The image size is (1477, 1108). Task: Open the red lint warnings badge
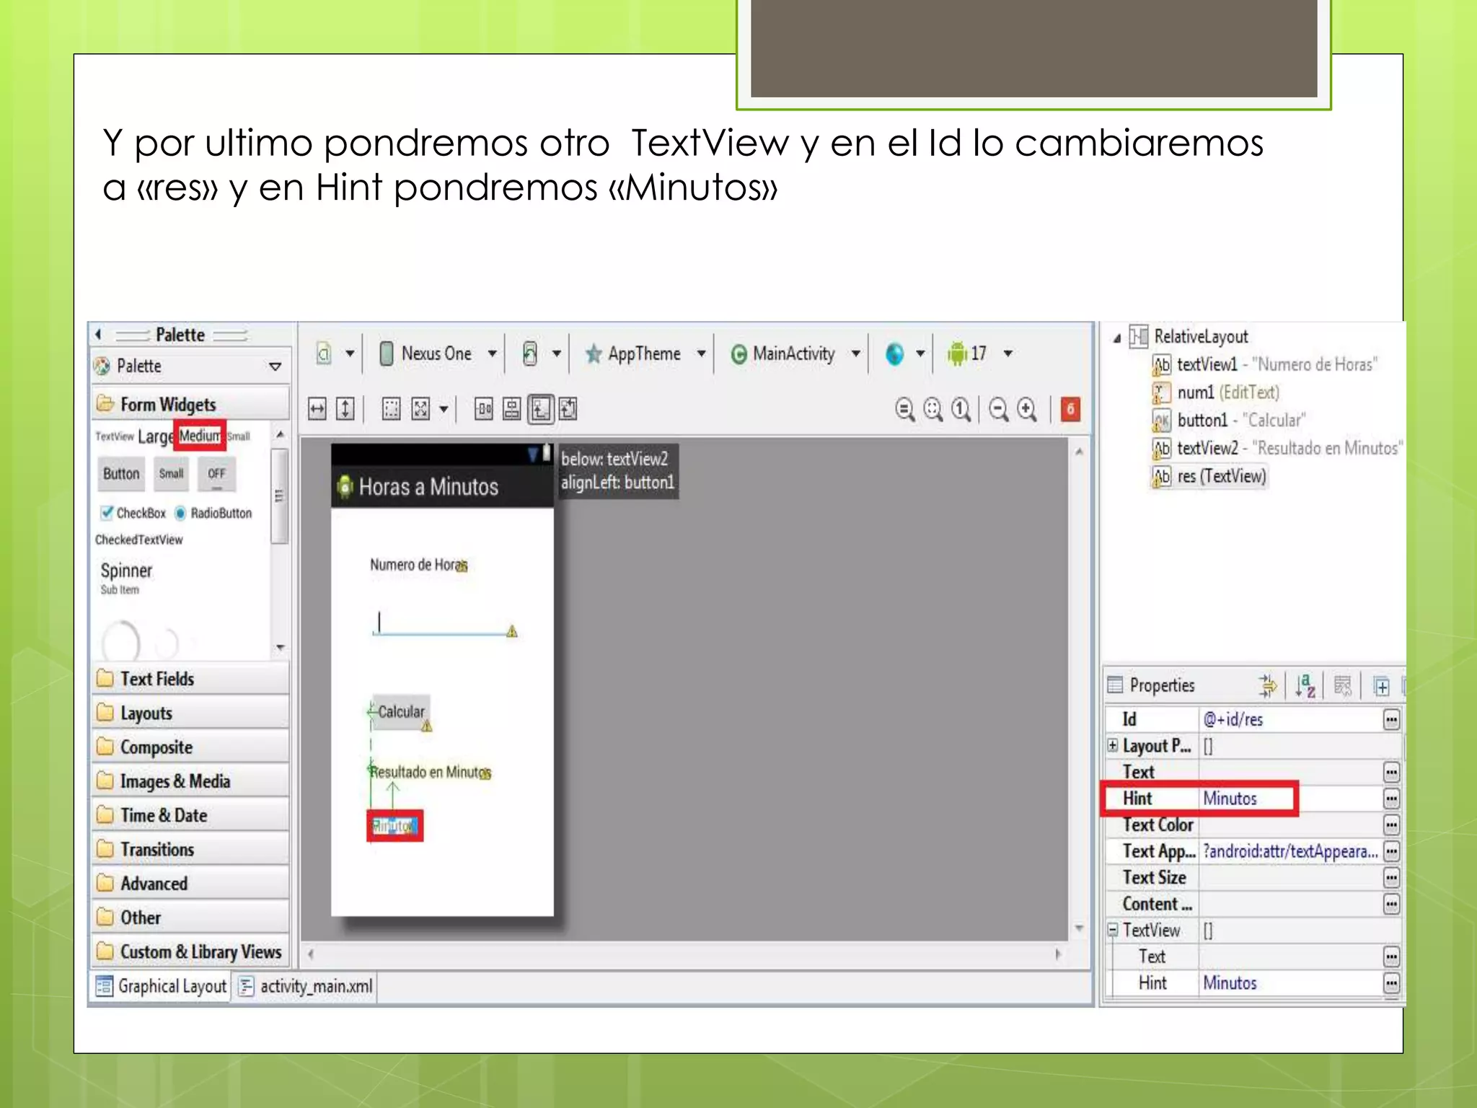pos(1070,410)
